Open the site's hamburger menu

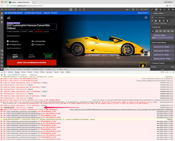(x=146, y=17)
